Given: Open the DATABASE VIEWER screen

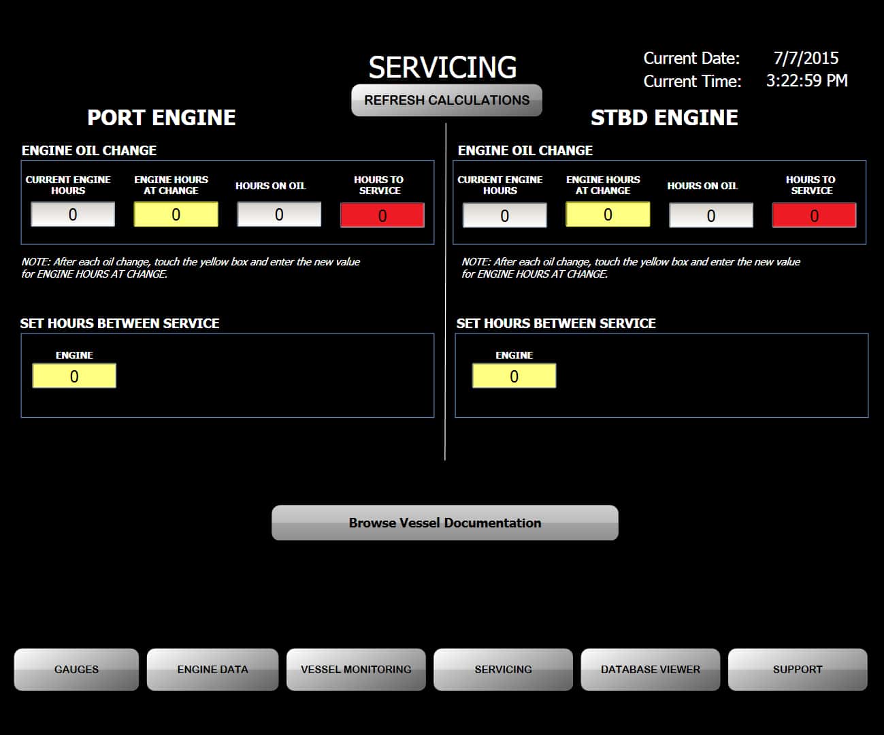Looking at the screenshot, I should 650,669.
